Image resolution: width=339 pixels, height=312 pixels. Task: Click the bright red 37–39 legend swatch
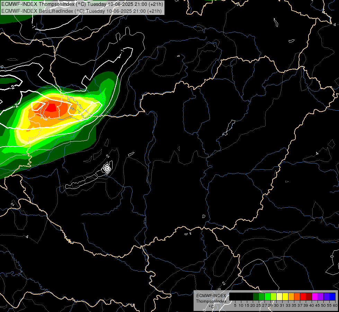303,296
